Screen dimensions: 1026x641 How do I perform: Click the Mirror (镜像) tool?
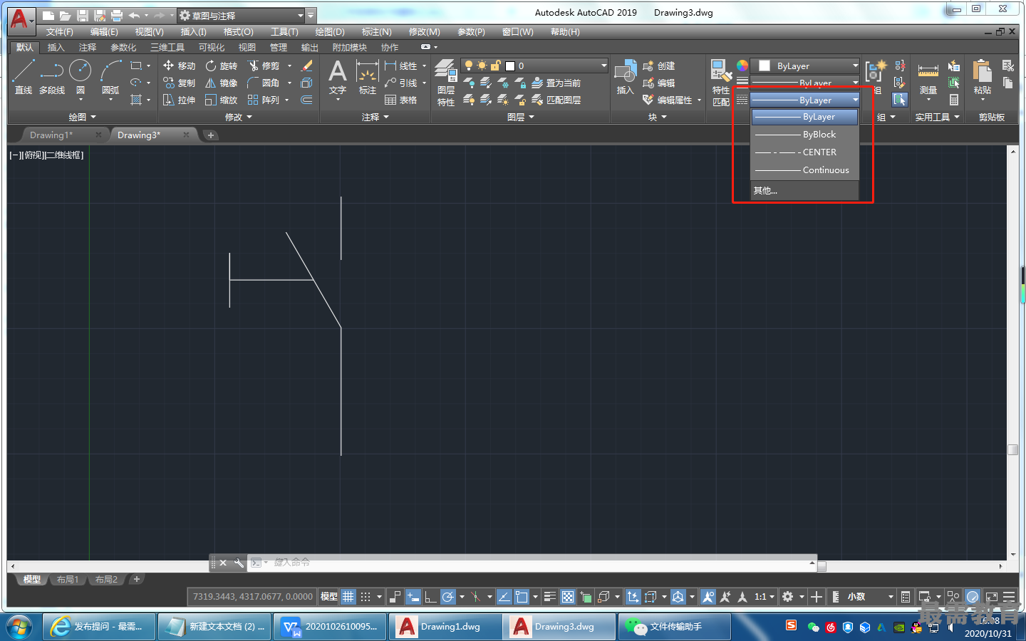221,83
